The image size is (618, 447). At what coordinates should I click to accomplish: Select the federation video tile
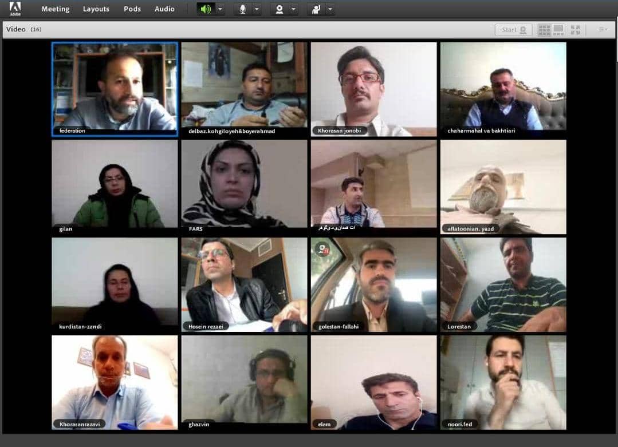pyautogui.click(x=115, y=89)
